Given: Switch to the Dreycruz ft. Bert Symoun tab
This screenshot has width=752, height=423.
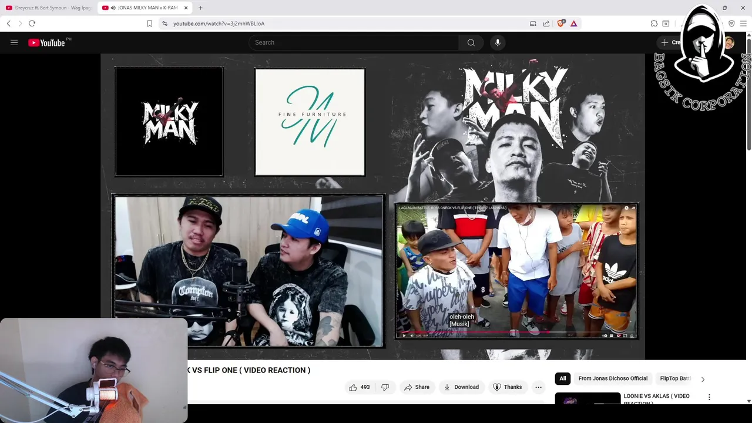Looking at the screenshot, I should 49,8.
